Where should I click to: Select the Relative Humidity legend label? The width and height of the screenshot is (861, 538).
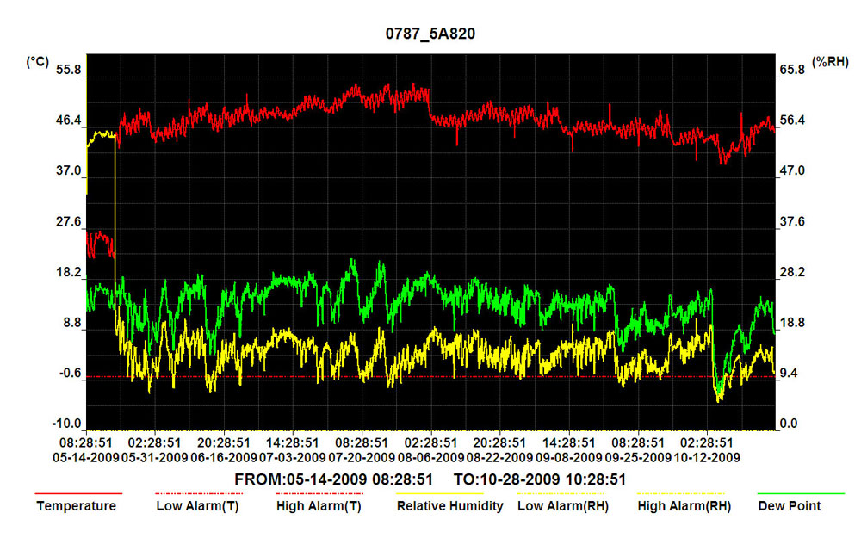449,506
